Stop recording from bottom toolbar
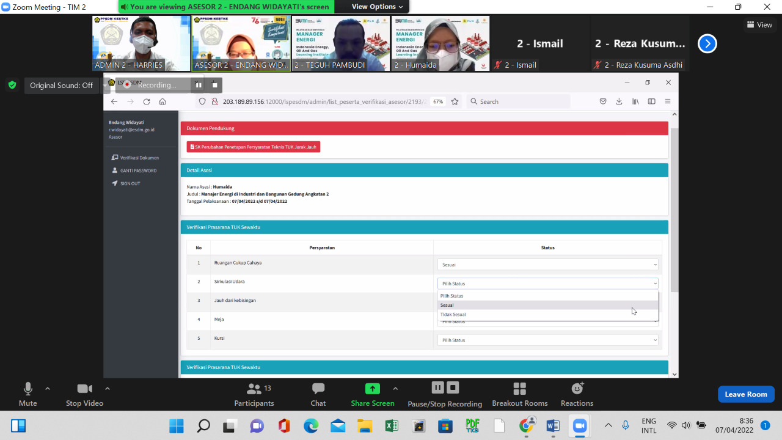 click(453, 387)
